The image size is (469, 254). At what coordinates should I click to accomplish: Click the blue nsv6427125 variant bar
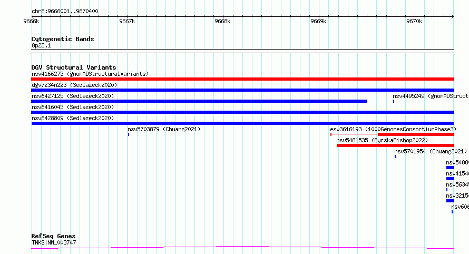pos(199,101)
